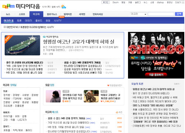This screenshot has width=185, height=133.
Task: Click the orange NEW badge over 시사TV
Action: 61,17
